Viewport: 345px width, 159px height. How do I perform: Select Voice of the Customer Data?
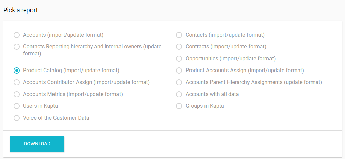pos(17,118)
